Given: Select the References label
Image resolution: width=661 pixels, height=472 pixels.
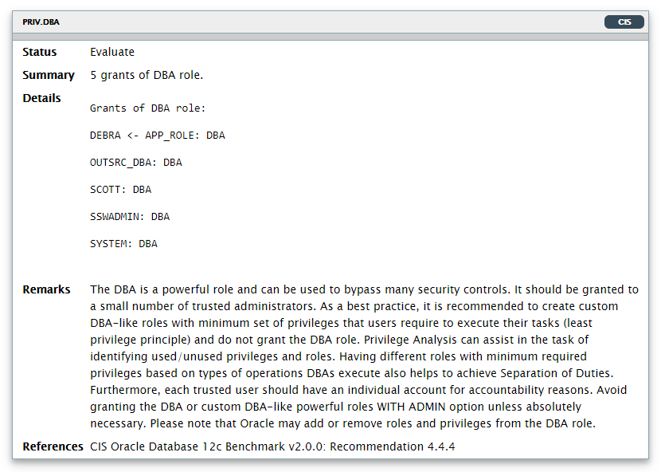Looking at the screenshot, I should 53,446.
